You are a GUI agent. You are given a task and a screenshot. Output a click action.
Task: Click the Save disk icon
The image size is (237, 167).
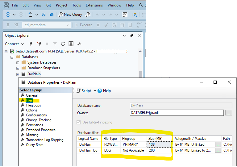44,15
